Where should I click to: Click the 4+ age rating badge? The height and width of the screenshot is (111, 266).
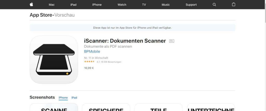click(172, 41)
